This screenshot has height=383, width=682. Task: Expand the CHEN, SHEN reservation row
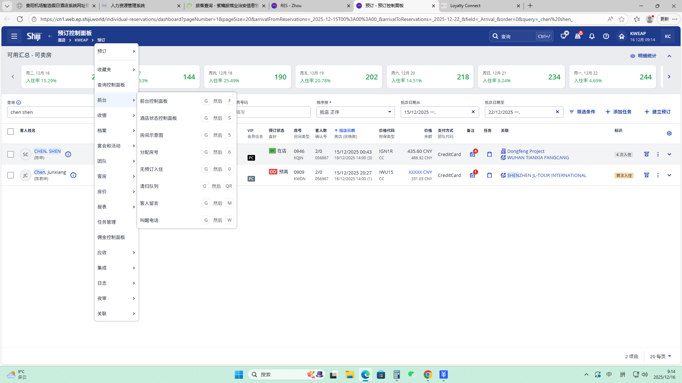(669, 154)
